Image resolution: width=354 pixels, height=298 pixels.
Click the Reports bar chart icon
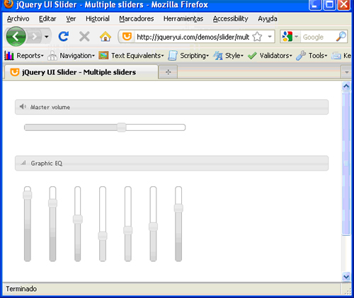pos(9,56)
